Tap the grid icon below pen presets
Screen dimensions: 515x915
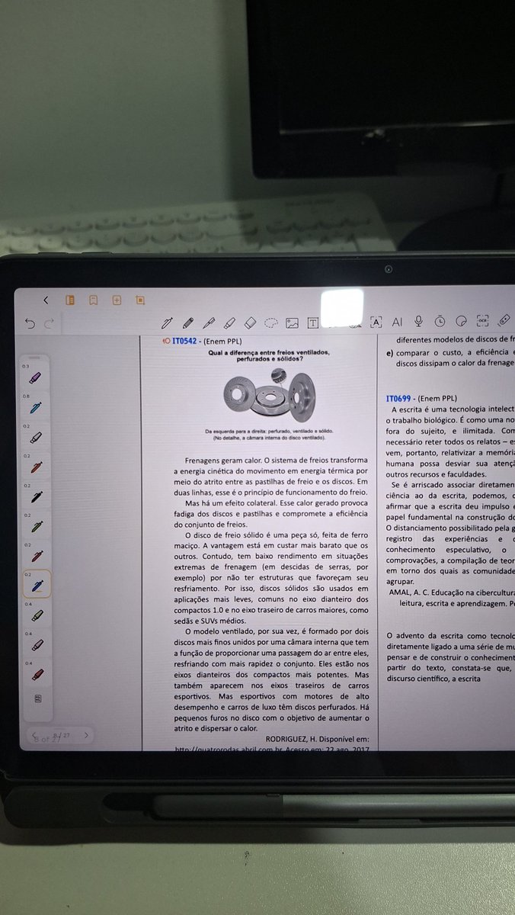tap(38, 698)
